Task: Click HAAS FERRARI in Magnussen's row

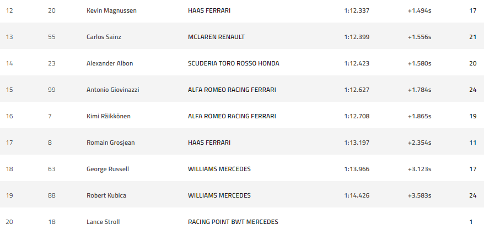Action: 209,10
